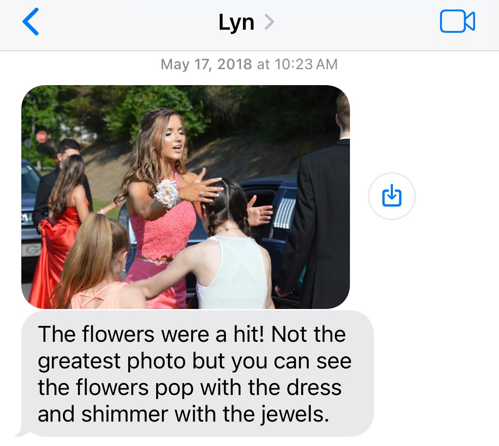
Task: Expand the chevron next to Lyn
Action: 269,22
